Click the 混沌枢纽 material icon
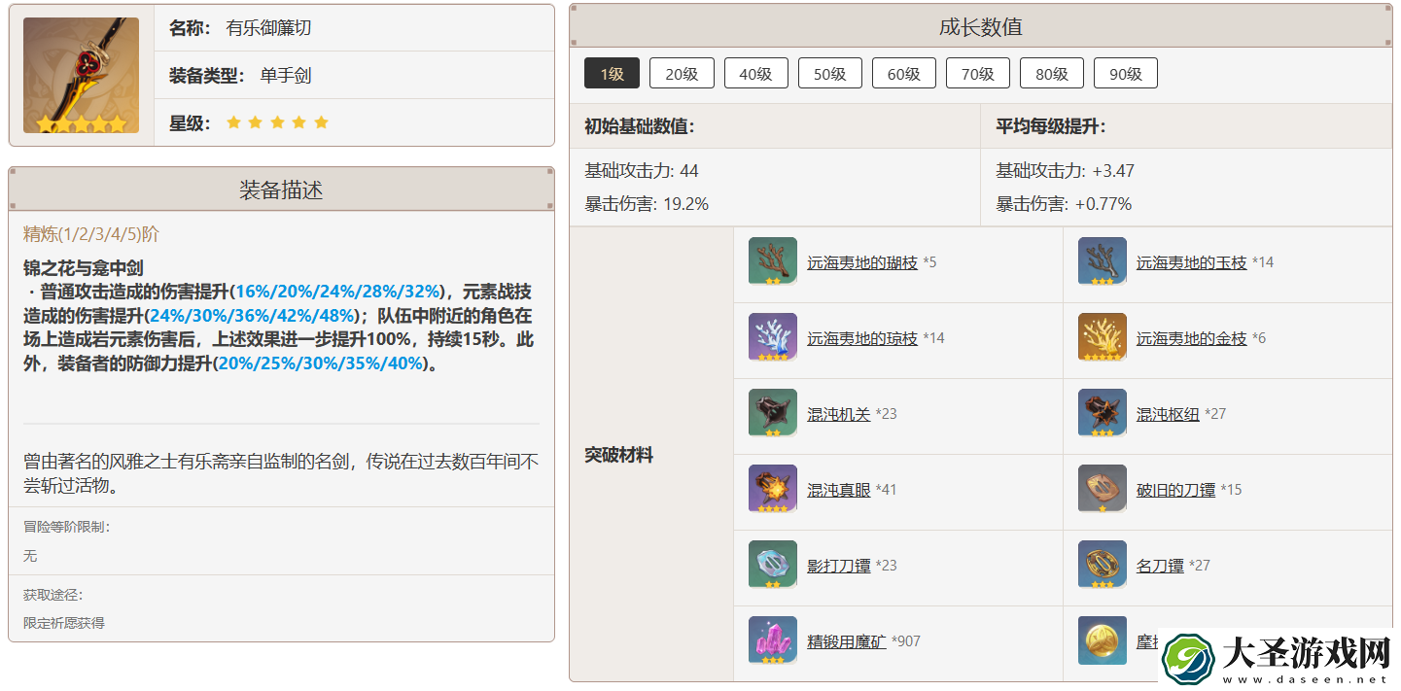Screen dimensions: 1401x691 point(1103,414)
